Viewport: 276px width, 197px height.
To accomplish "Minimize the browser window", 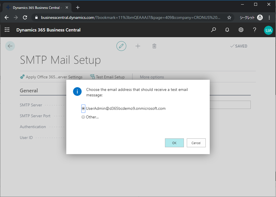I will [242, 4].
